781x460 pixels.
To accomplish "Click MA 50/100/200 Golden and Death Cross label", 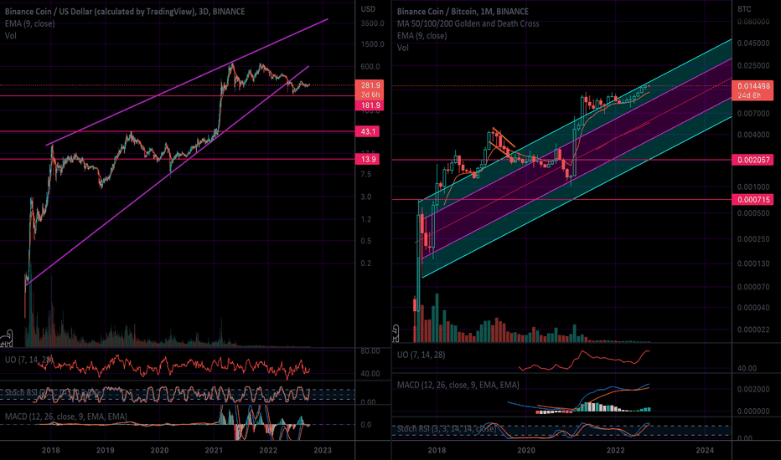I will [x=468, y=23].
